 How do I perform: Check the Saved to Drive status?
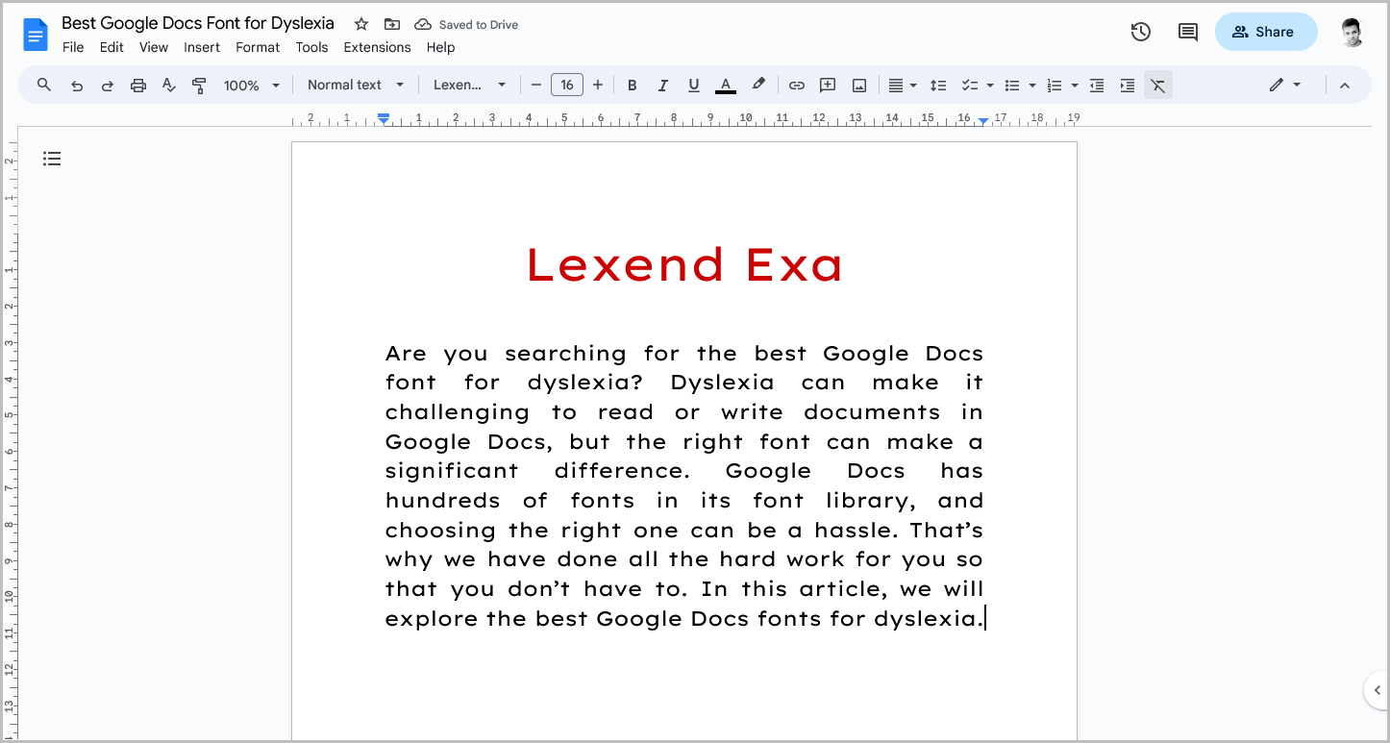466,25
